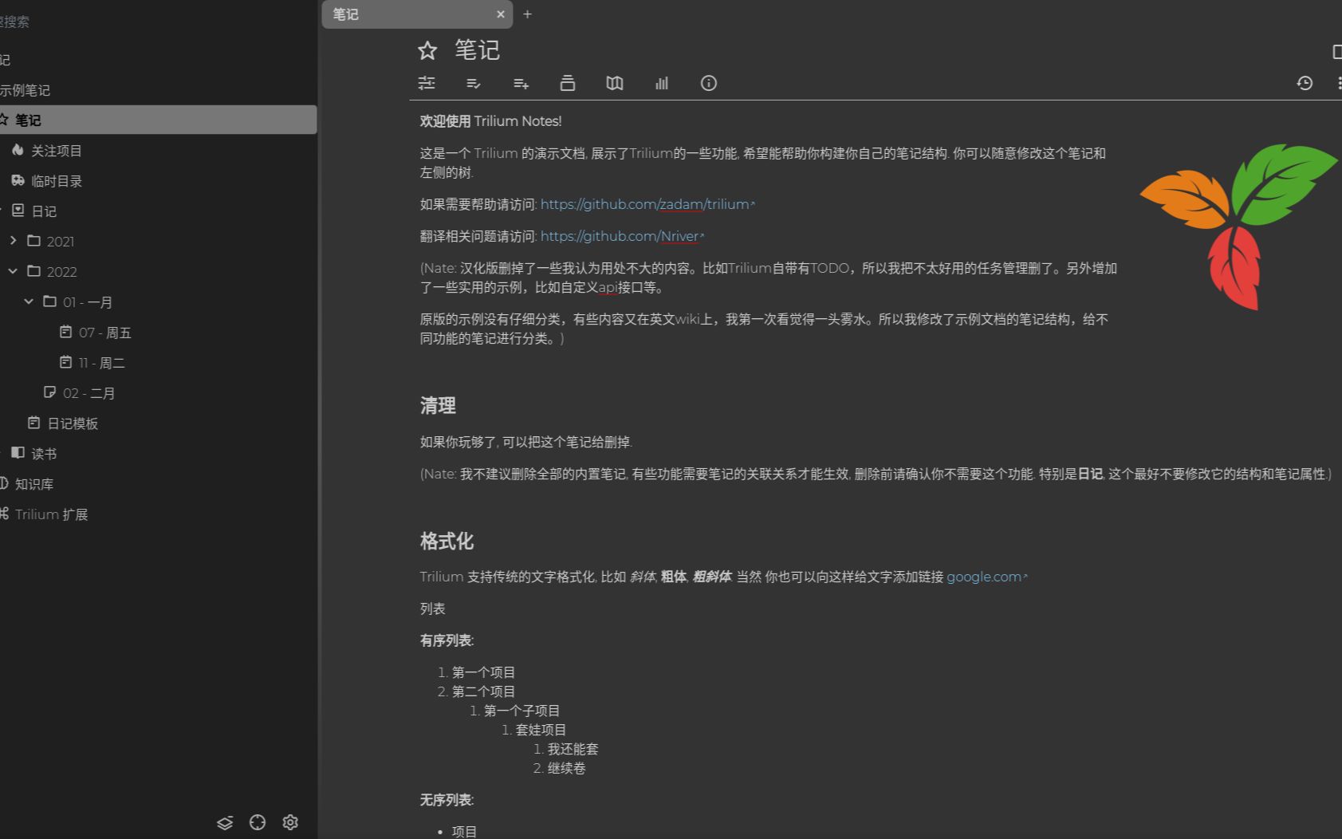Open the settings gear at bottom left
The image size is (1342, 839).
click(x=290, y=822)
